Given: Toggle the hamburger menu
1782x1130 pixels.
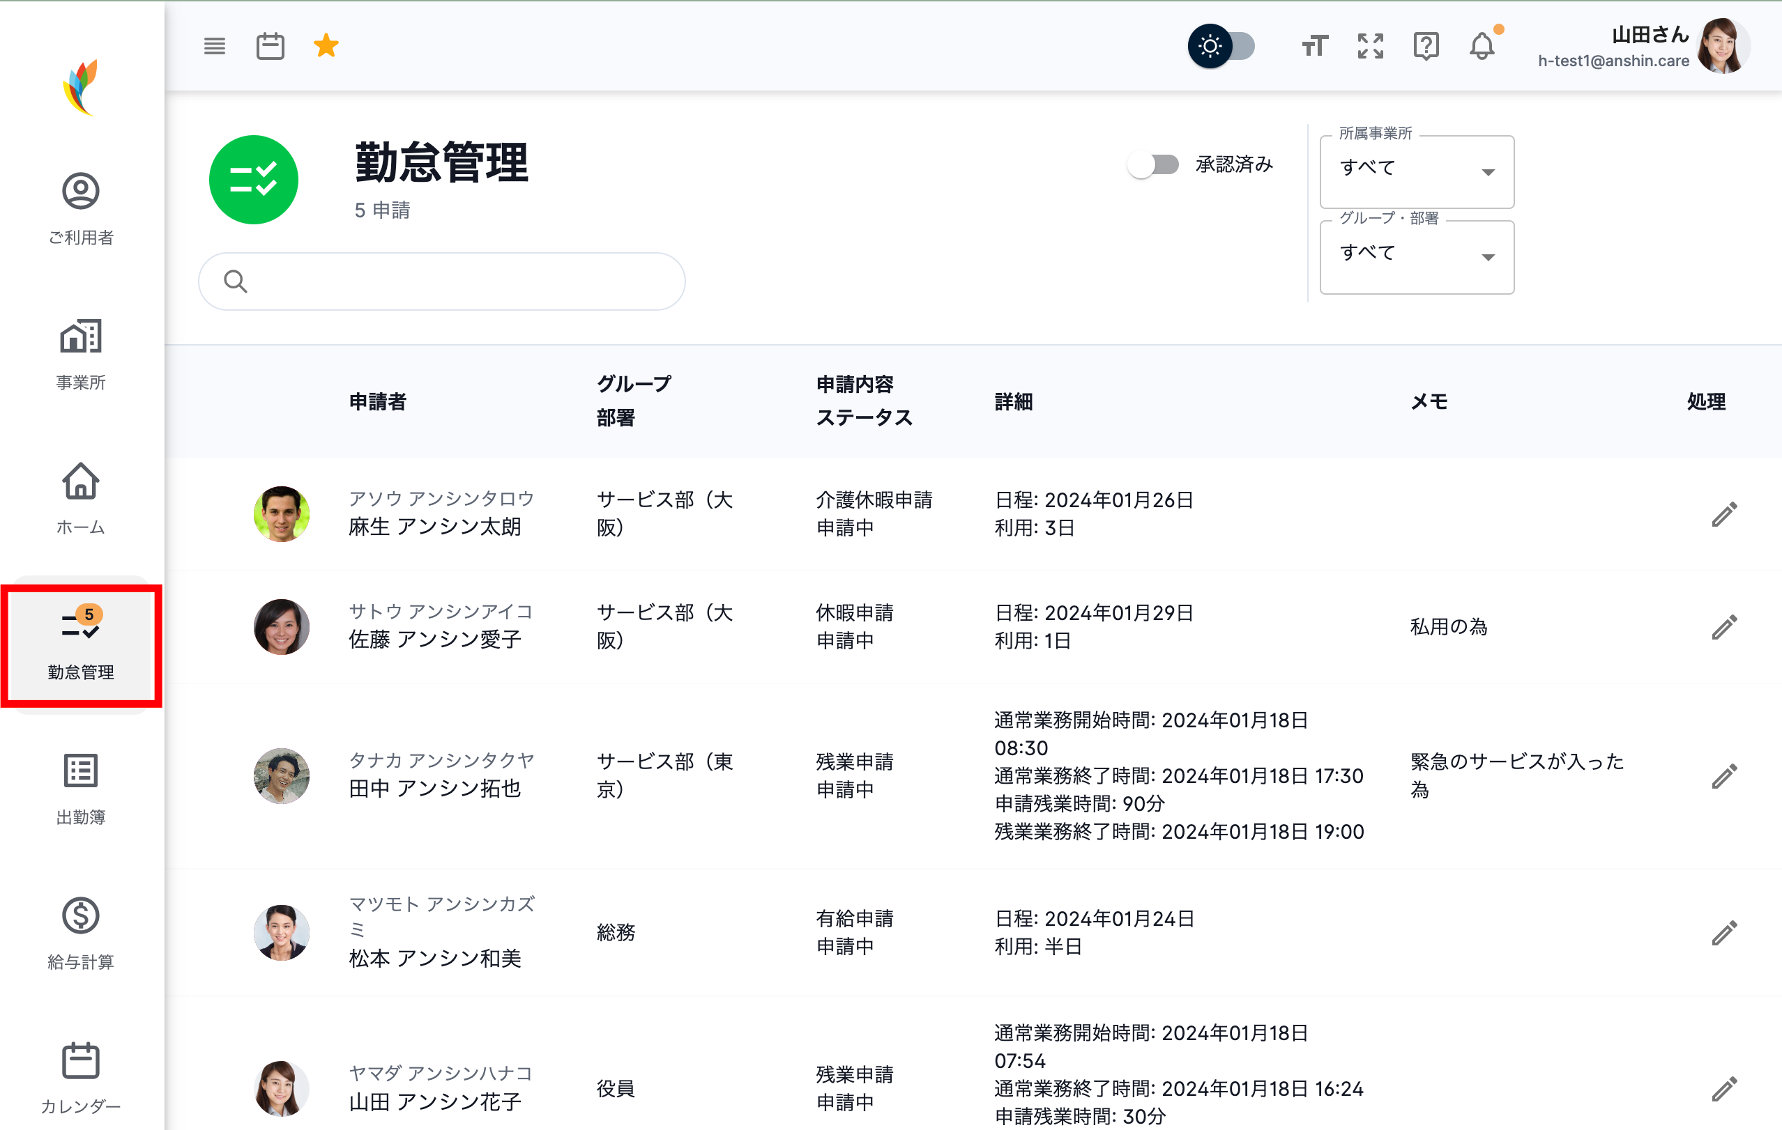Looking at the screenshot, I should [x=214, y=45].
